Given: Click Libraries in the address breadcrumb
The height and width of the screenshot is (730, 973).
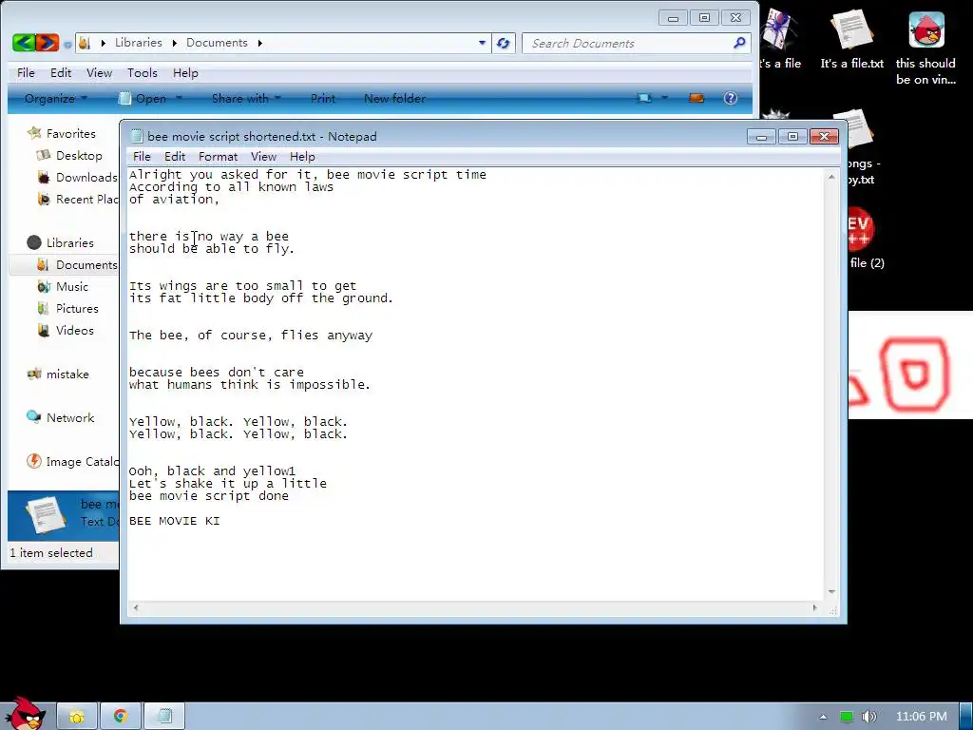Looking at the screenshot, I should (139, 42).
